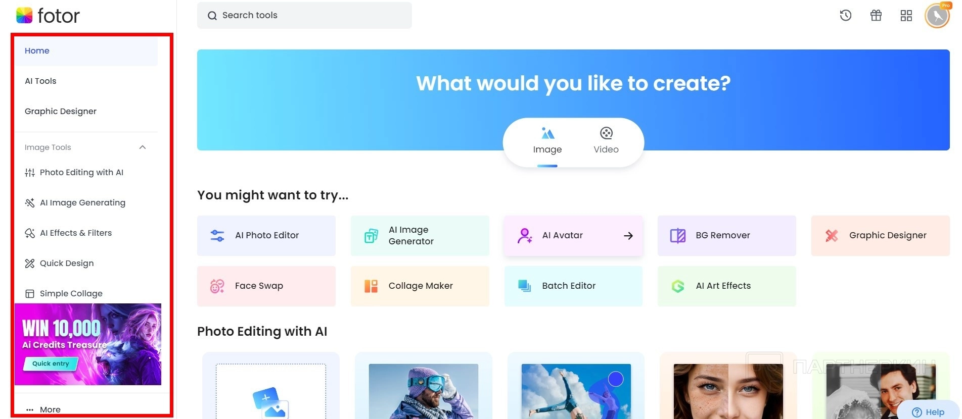Viewport: 962px width, 419px height.
Task: Switch to the Video tab
Action: (606, 141)
